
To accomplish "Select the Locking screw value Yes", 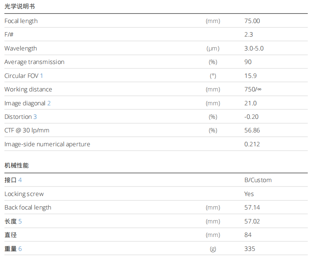I will [x=249, y=194].
